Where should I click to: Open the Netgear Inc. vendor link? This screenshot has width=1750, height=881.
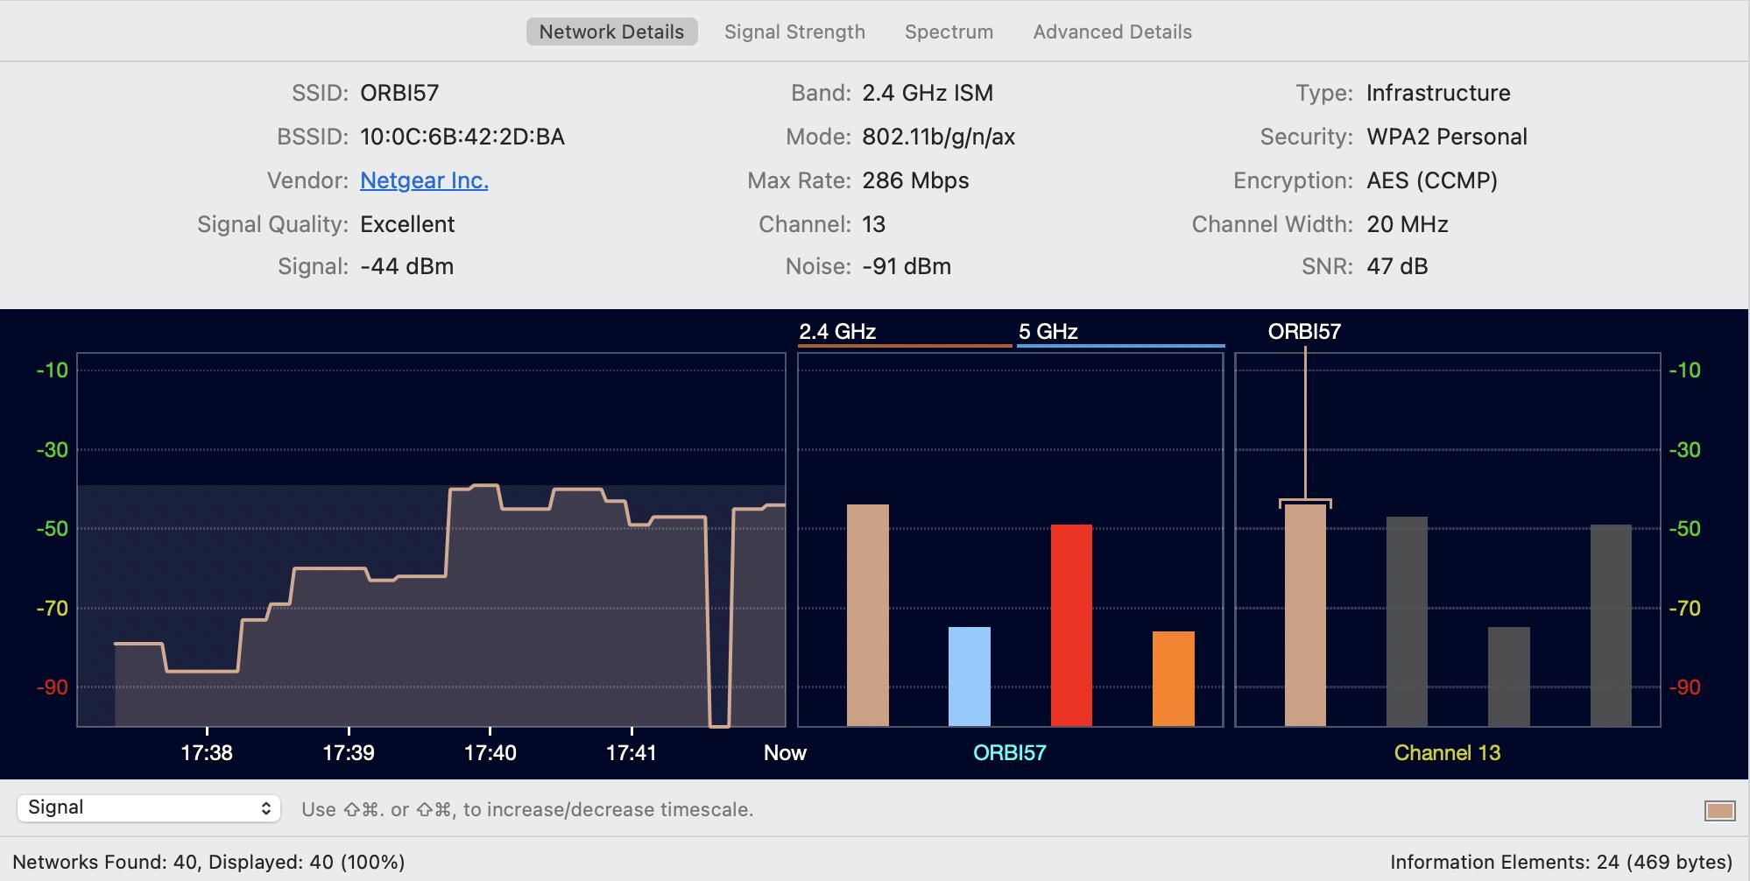(424, 180)
